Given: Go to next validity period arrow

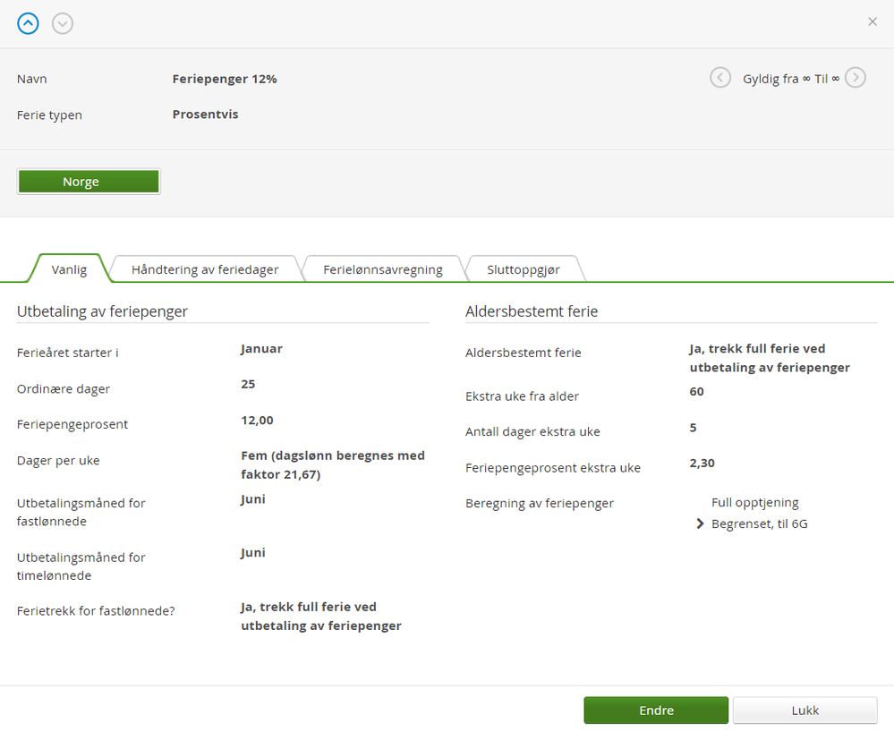Looking at the screenshot, I should (x=856, y=78).
